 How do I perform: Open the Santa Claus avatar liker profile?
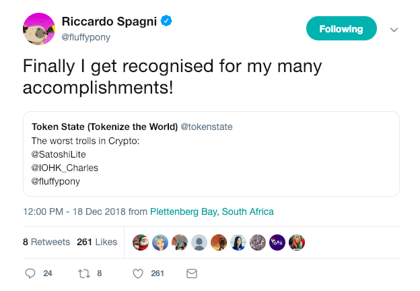pyautogui.click(x=141, y=243)
